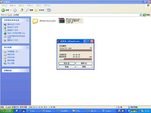Toggle the Folders (文件夹) pane button
151x113 pixels.
pyautogui.click(x=40, y=10)
